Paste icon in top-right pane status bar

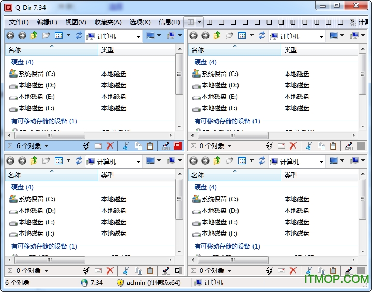[333, 146]
